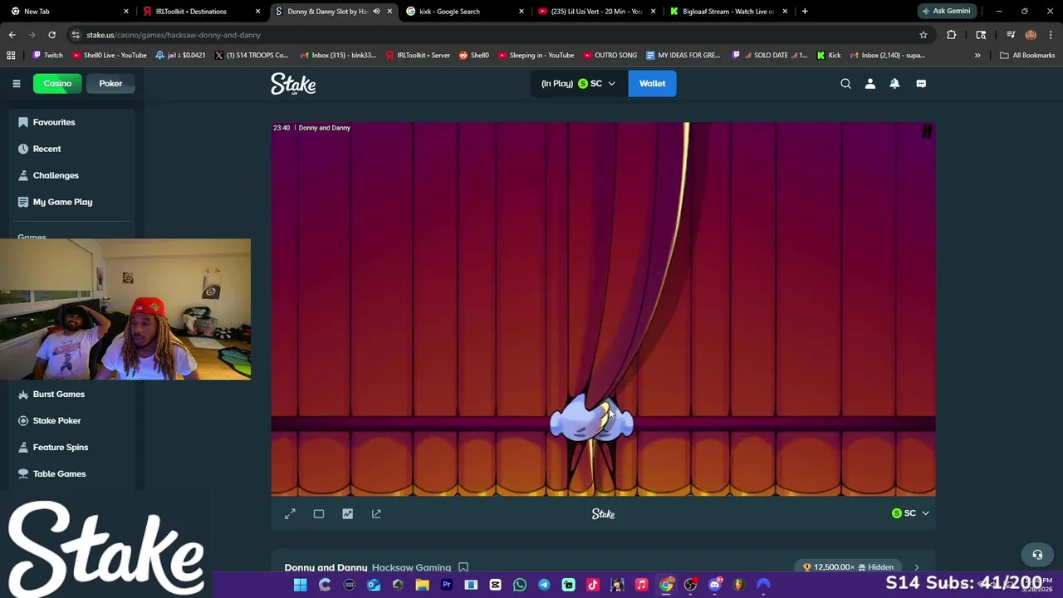Bookmark this page with the star

[x=923, y=35]
